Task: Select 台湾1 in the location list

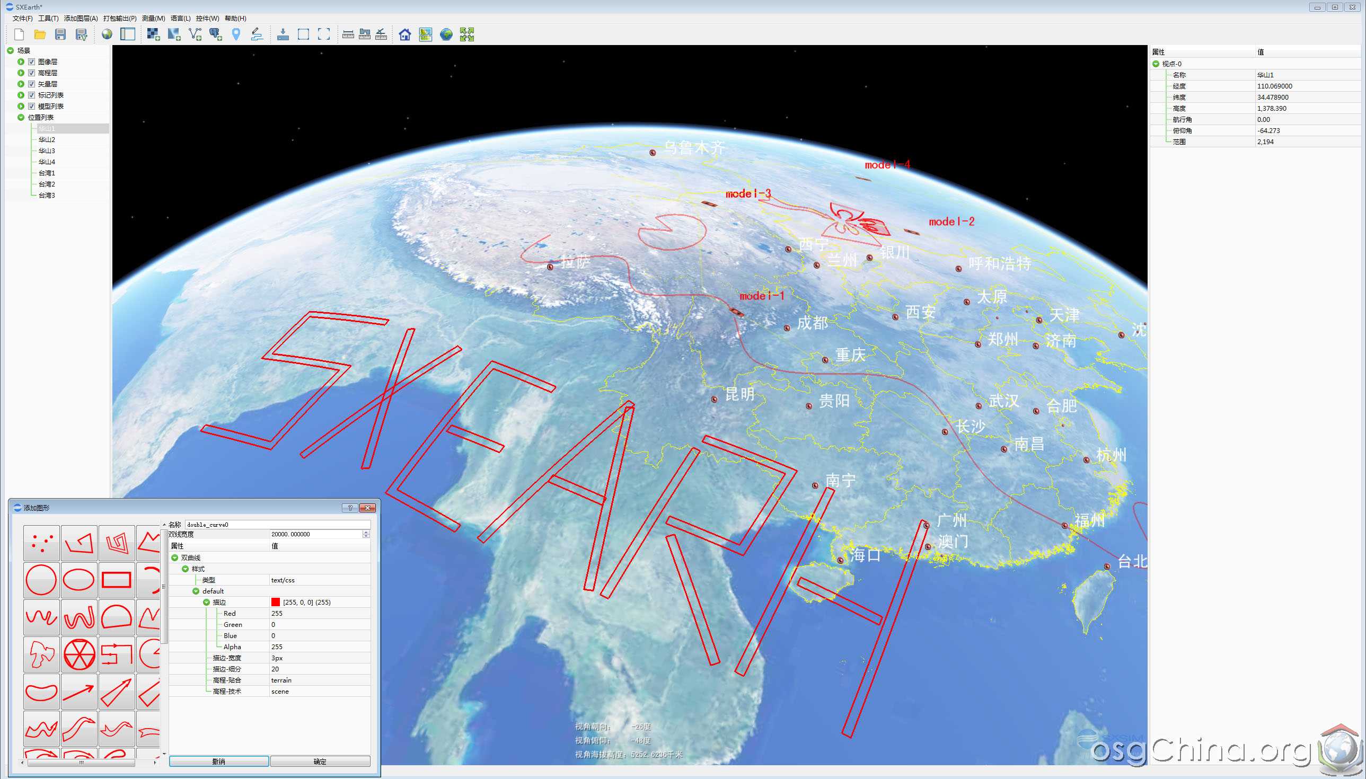Action: [47, 173]
